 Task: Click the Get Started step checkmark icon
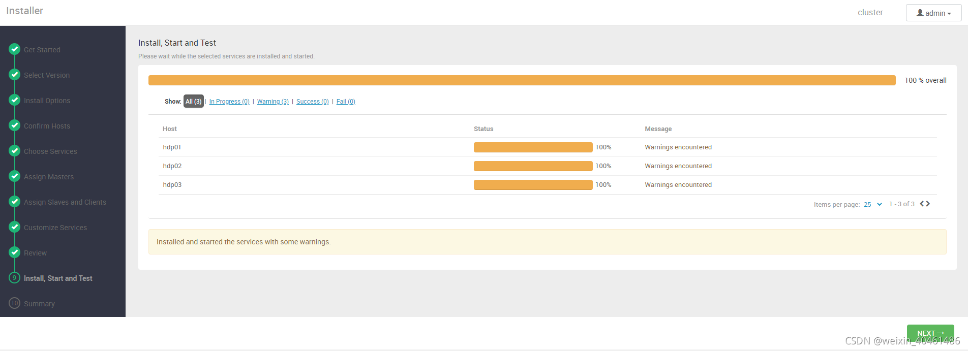tap(15, 49)
